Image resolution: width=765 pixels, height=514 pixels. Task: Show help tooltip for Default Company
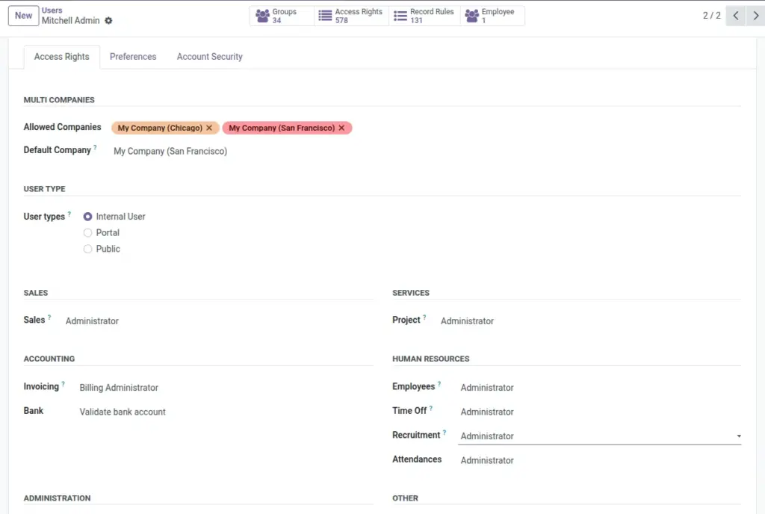95,146
